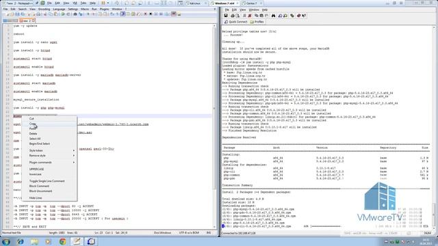Viewport: 438px width, 246px height.
Task: Open the SSH client Help menu
Action: [x=265, y=10]
